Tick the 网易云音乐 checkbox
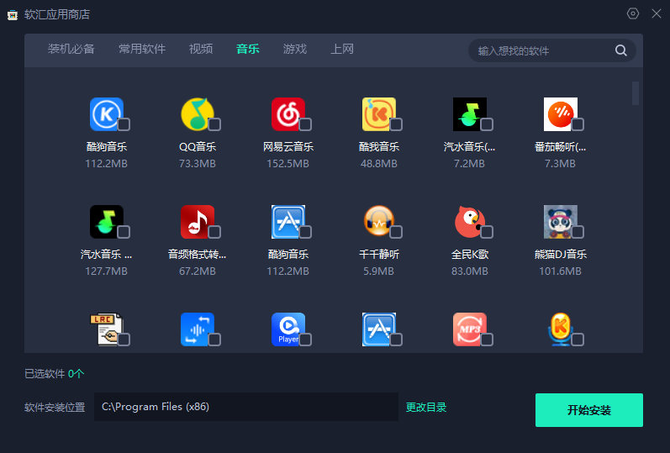 pos(305,124)
